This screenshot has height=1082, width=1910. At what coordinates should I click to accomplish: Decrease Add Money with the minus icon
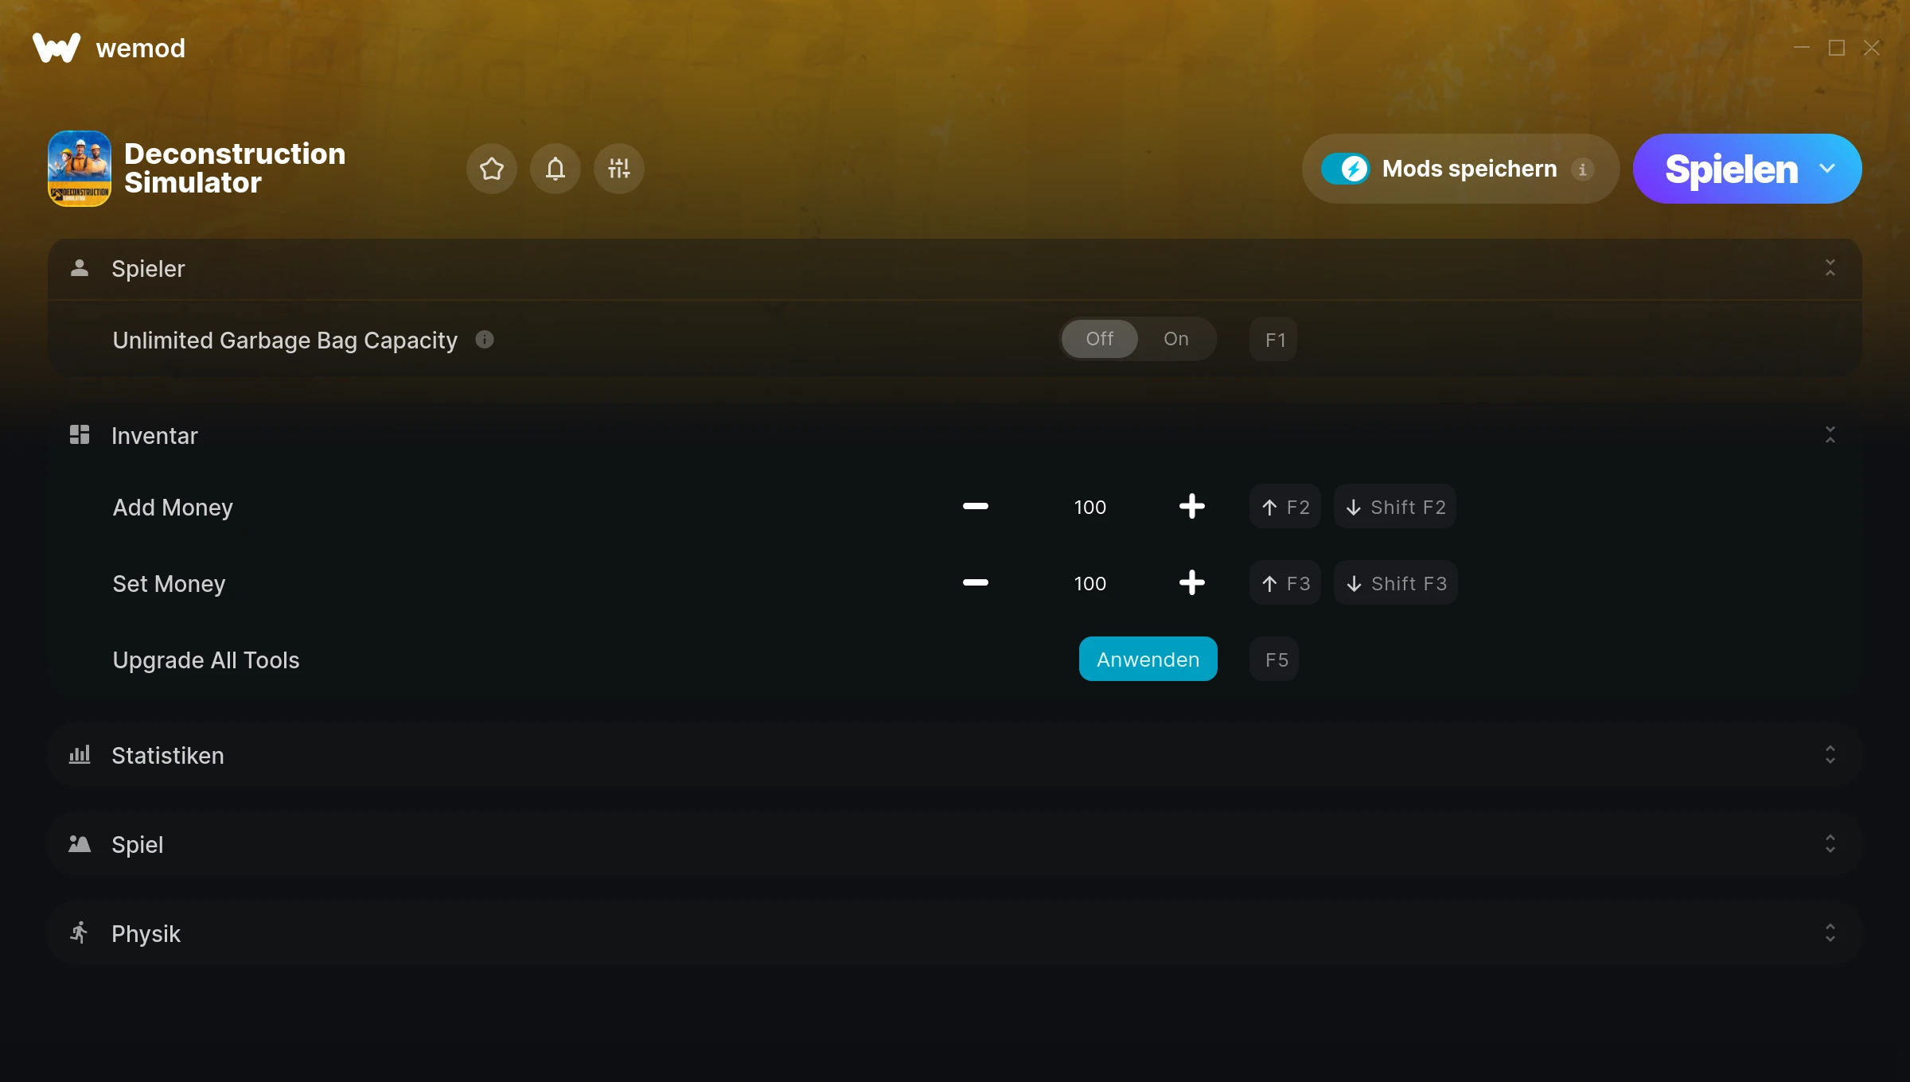point(976,506)
